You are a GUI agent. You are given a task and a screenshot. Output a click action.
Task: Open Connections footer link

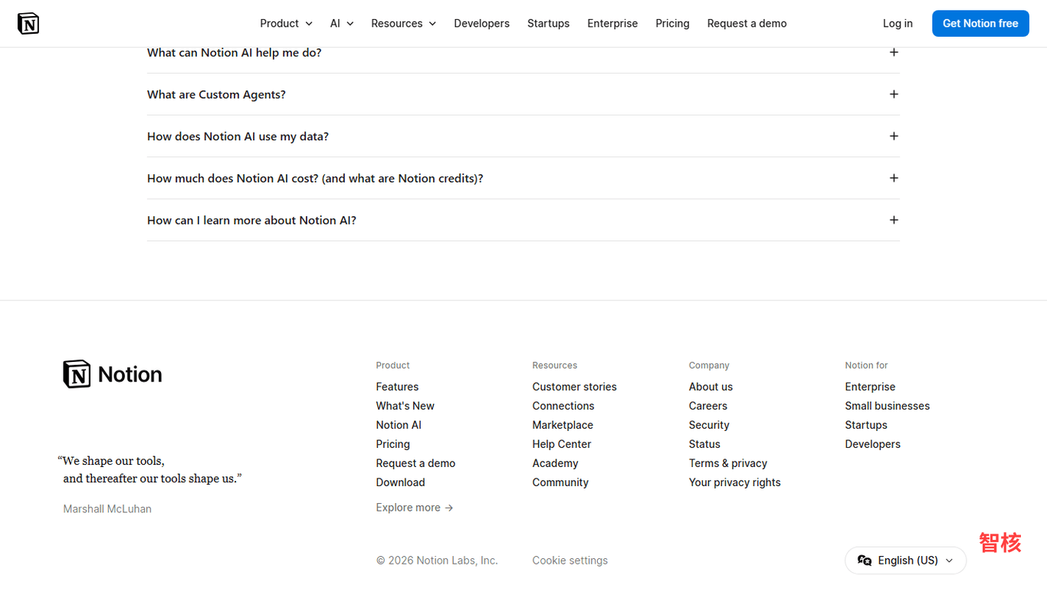tap(563, 406)
